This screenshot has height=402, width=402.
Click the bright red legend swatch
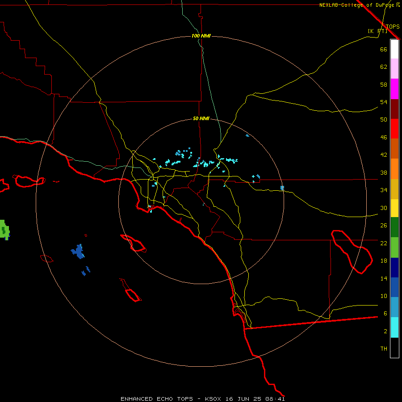point(394,129)
